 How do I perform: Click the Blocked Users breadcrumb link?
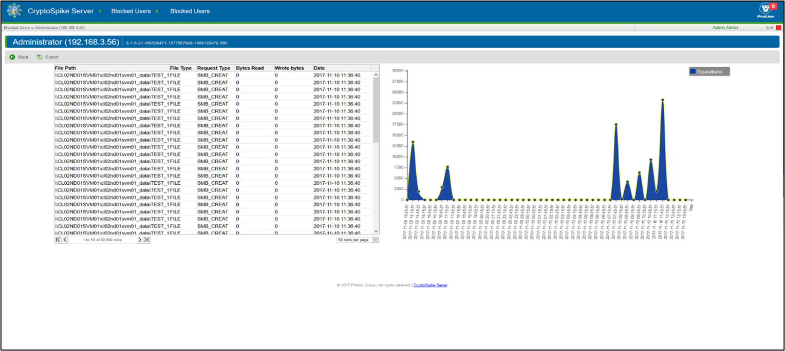(16, 28)
